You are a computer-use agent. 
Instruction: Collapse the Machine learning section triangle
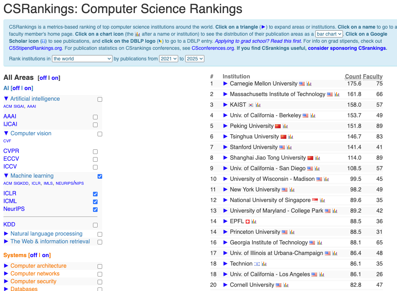pyautogui.click(x=6, y=176)
